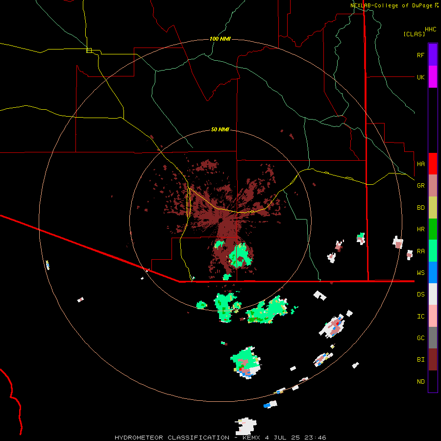This screenshot has height=441, width=441.
Task: Click the DS legend label
Action: point(420,294)
